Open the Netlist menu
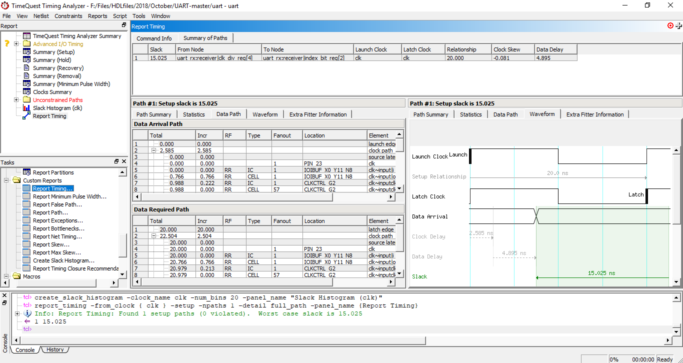 coord(41,16)
